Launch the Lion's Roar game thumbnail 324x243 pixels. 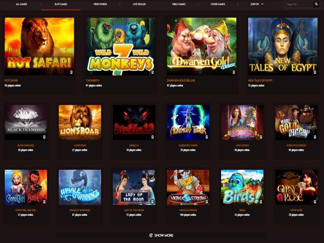(80, 123)
